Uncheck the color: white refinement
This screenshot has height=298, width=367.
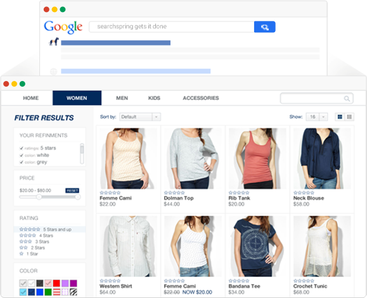[22, 155]
